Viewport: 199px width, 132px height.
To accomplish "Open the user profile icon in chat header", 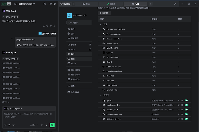I will pyautogui.click(x=55, y=4).
